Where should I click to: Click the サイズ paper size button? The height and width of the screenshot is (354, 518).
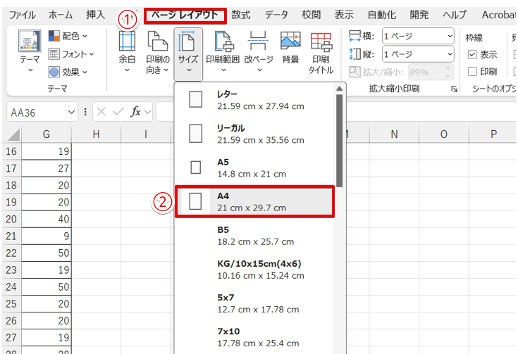point(188,53)
